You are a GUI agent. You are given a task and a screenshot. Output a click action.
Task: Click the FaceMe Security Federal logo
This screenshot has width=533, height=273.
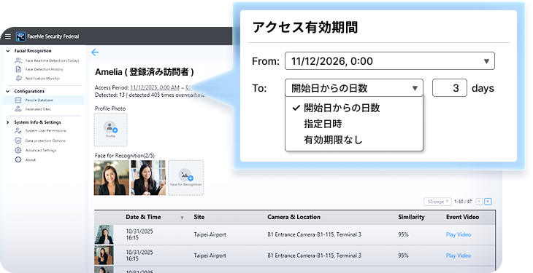tap(20, 36)
